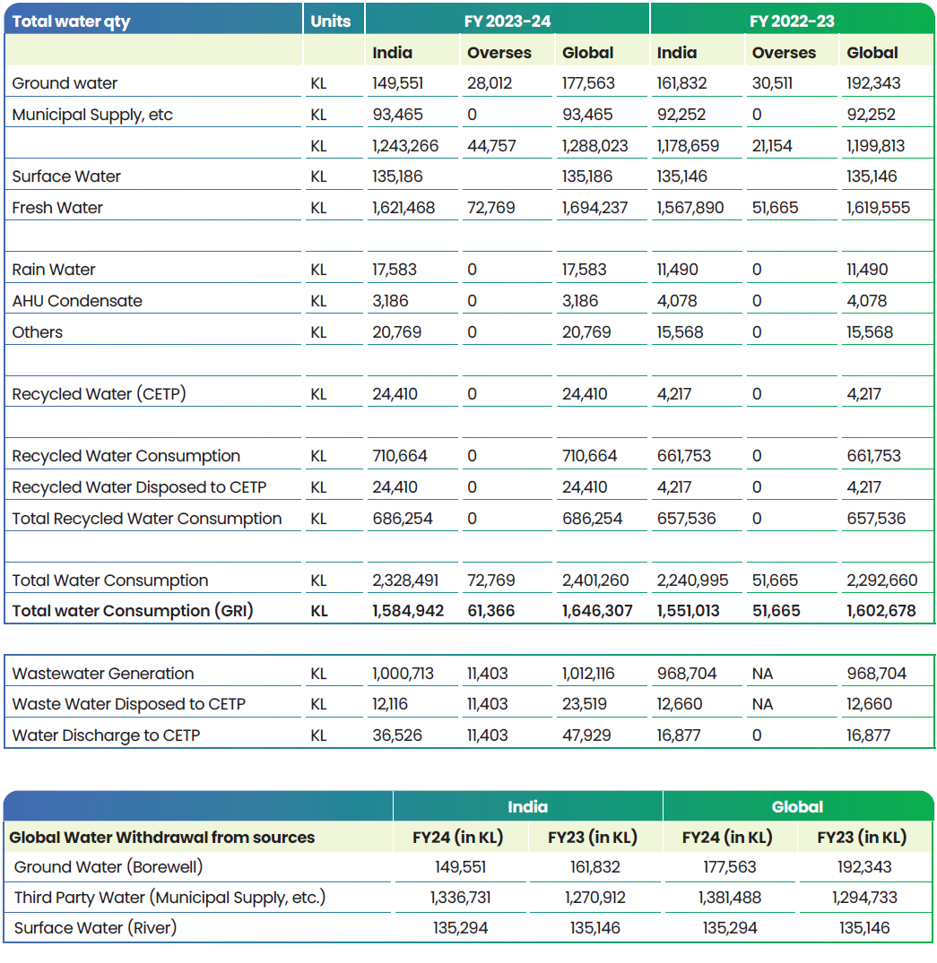Select the 'Rain Water' row label
This screenshot has height=963, width=937.
54,270
